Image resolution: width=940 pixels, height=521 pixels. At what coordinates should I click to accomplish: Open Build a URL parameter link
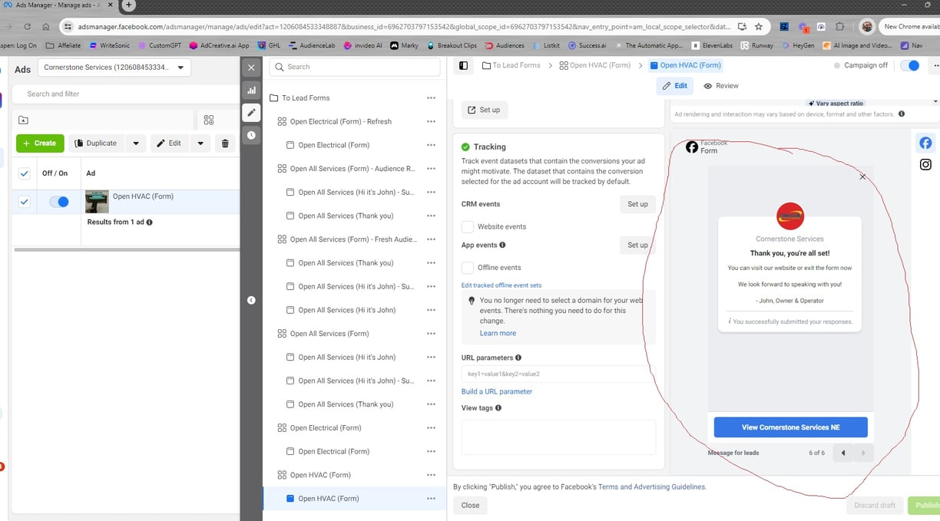coord(497,391)
